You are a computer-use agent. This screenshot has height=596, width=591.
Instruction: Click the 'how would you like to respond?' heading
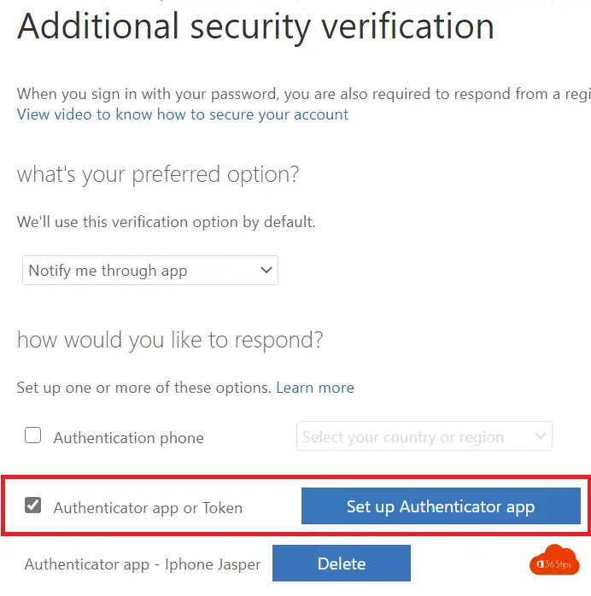click(x=170, y=340)
